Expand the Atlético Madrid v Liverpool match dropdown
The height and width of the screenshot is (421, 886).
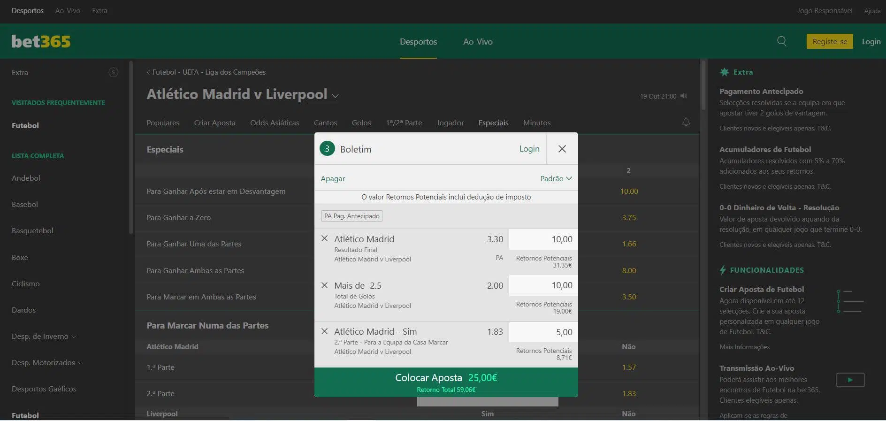335,96
